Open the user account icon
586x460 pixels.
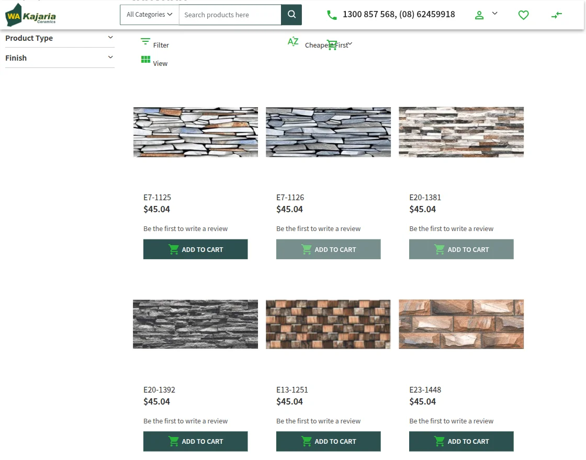(479, 15)
